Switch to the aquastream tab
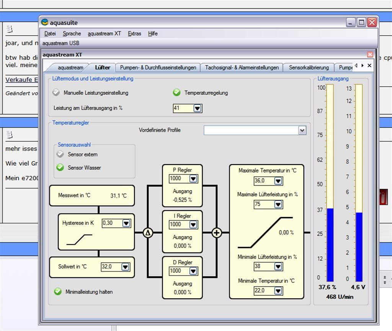Screen dimensions: 392x331 tap(70, 68)
